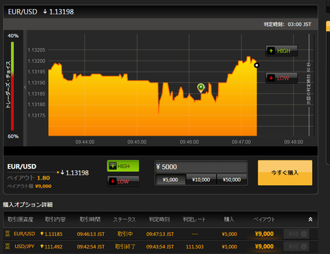
Task: Click the HIGH button on the chart
Action: click(x=281, y=51)
